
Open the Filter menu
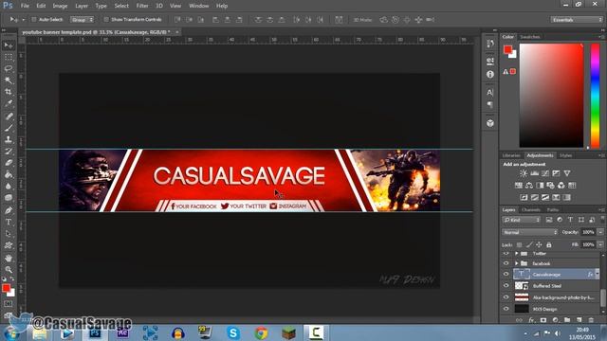pyautogui.click(x=142, y=6)
